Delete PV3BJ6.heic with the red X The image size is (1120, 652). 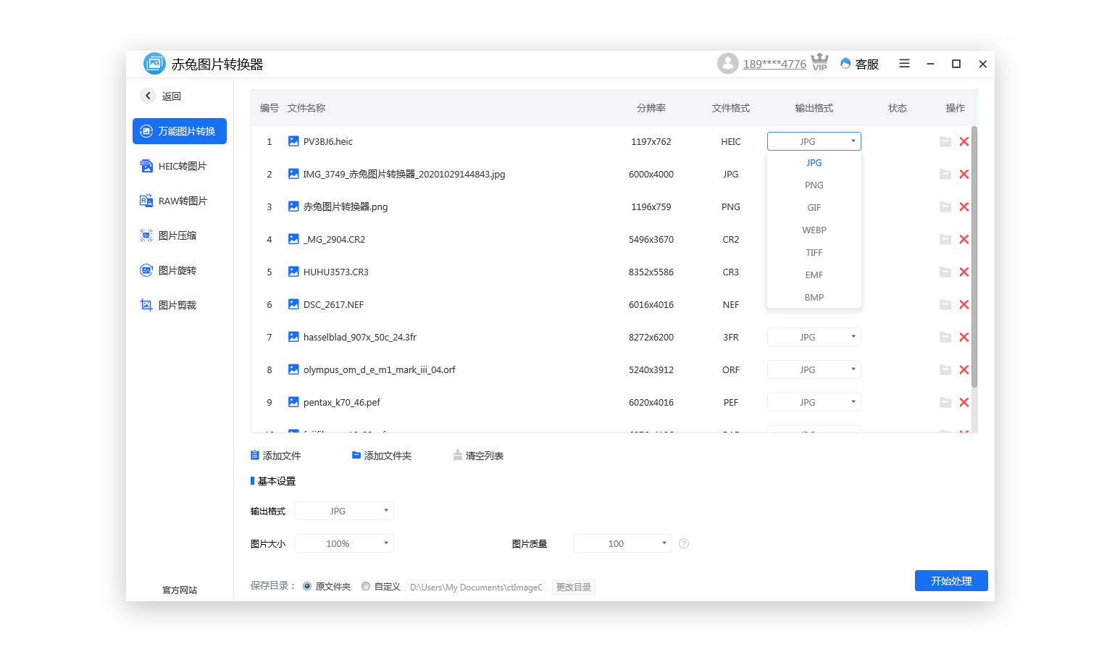pyautogui.click(x=964, y=141)
